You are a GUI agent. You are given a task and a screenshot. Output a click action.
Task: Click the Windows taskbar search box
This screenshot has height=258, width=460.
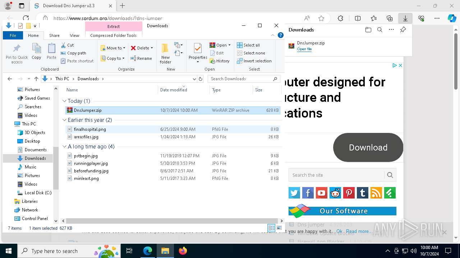coord(68,251)
